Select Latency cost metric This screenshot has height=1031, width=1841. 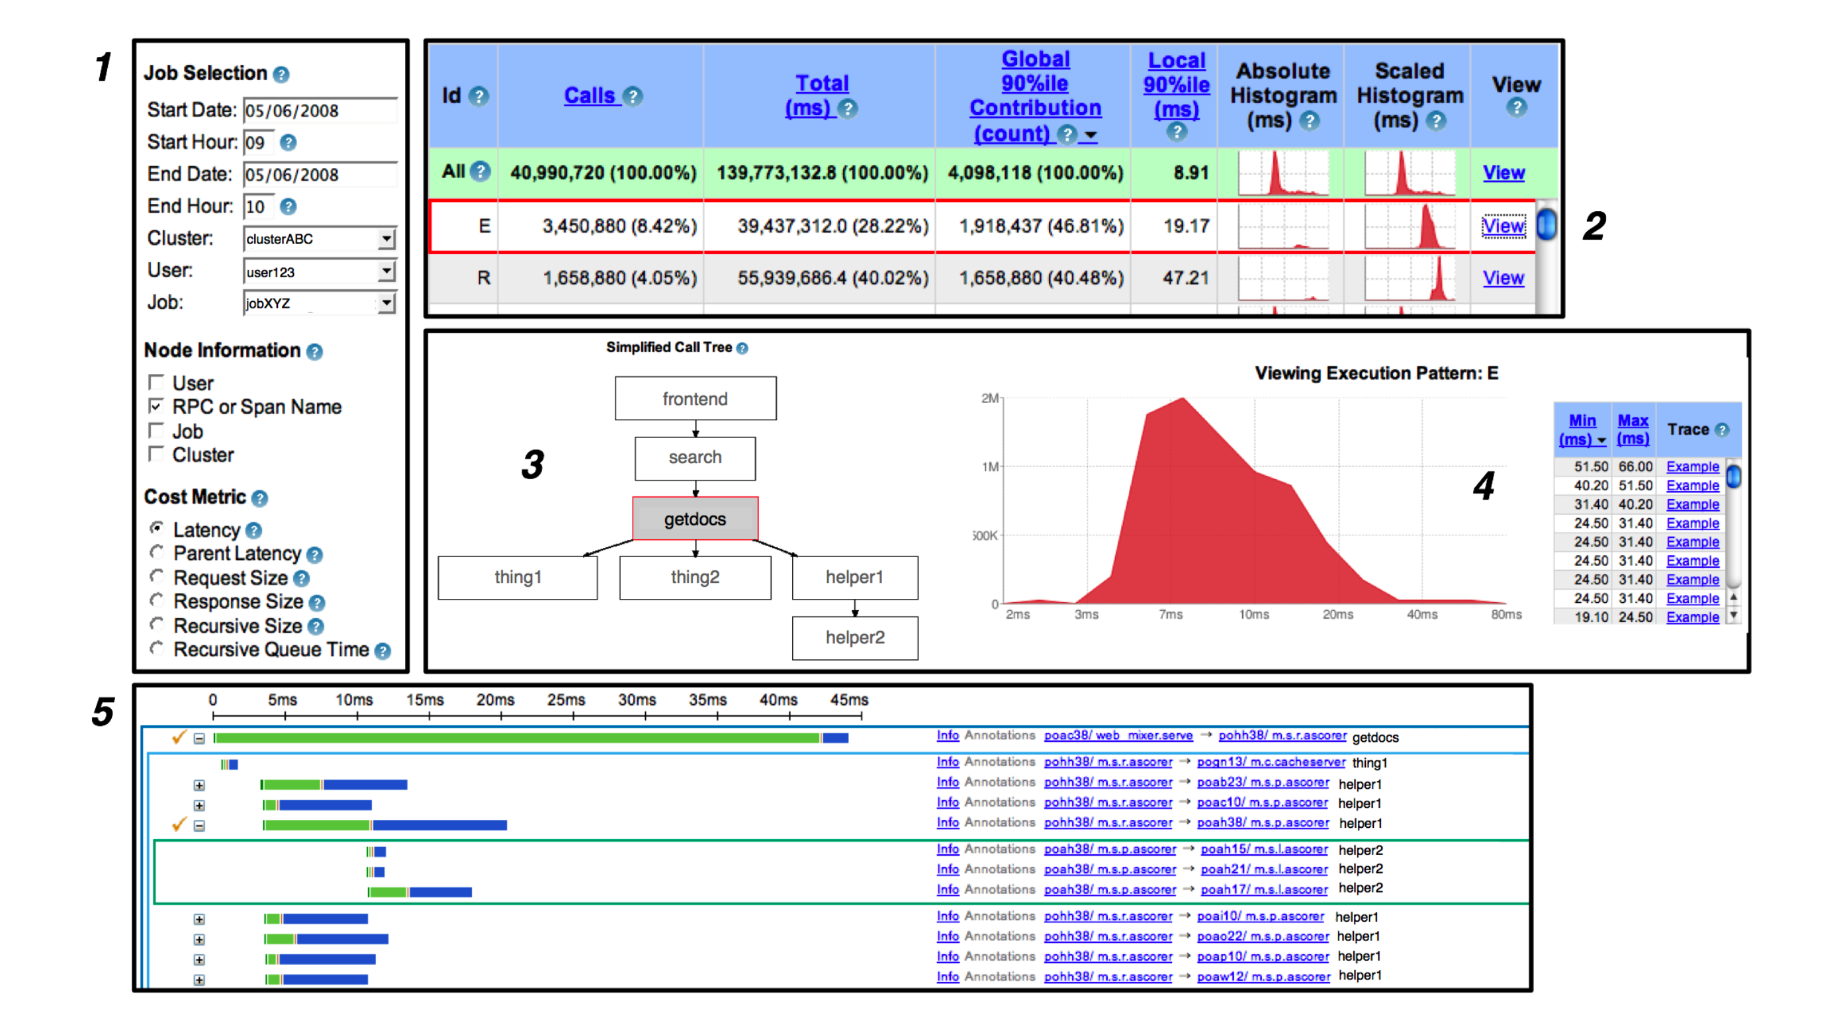(x=157, y=528)
